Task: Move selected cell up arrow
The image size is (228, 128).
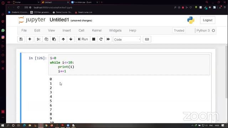Action: [x=63, y=39]
